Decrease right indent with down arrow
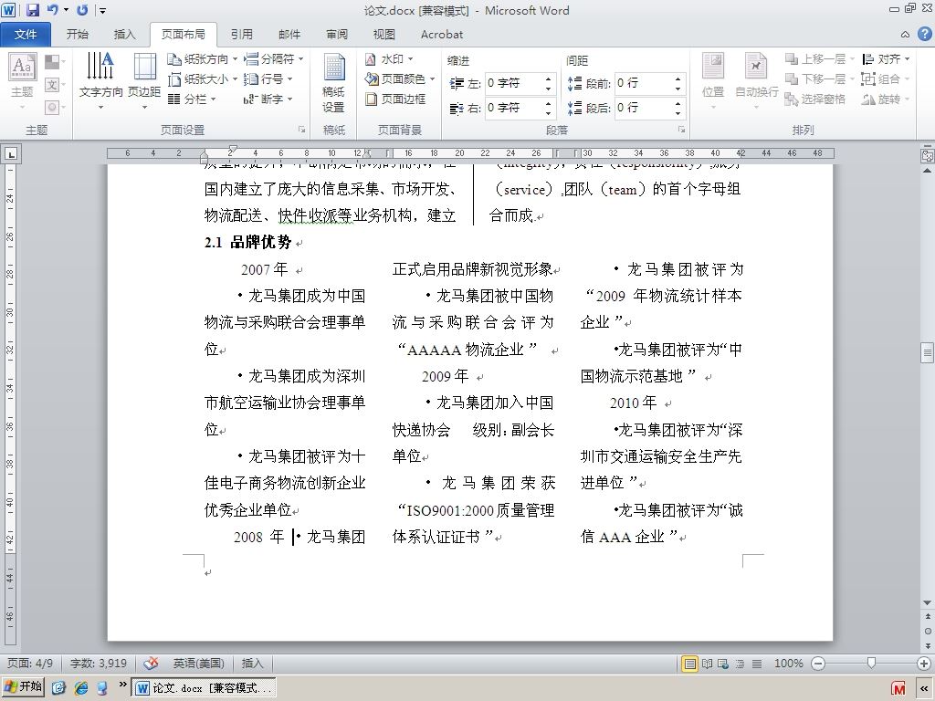Screen dimensions: 935x701 pos(548,113)
